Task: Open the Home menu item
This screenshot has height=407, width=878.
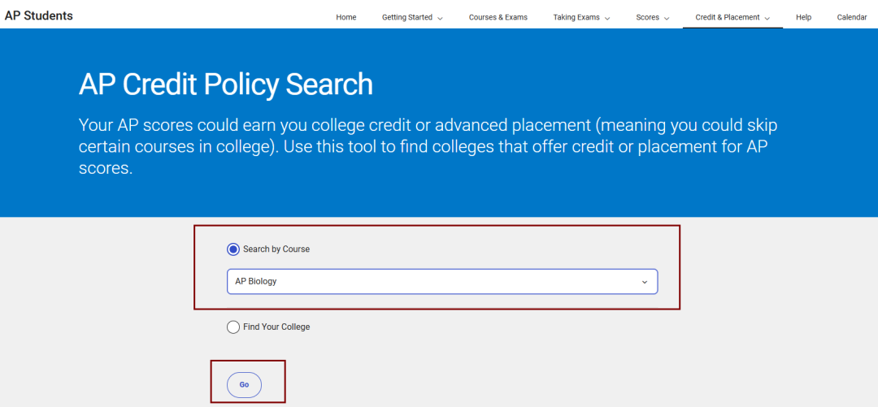Action: (x=346, y=17)
